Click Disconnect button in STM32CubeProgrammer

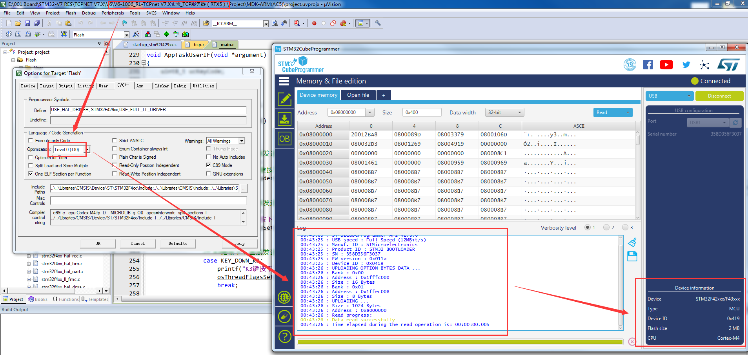[x=719, y=96]
